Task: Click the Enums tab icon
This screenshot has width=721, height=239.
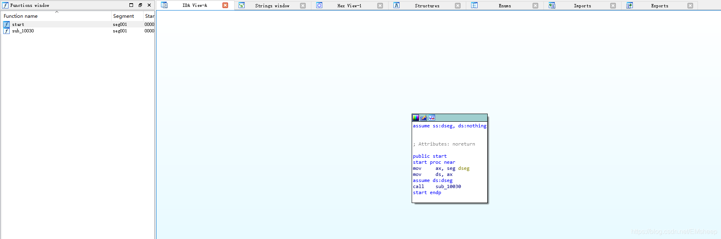Action: [x=474, y=5]
